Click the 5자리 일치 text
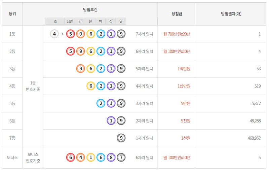 coord(145,69)
